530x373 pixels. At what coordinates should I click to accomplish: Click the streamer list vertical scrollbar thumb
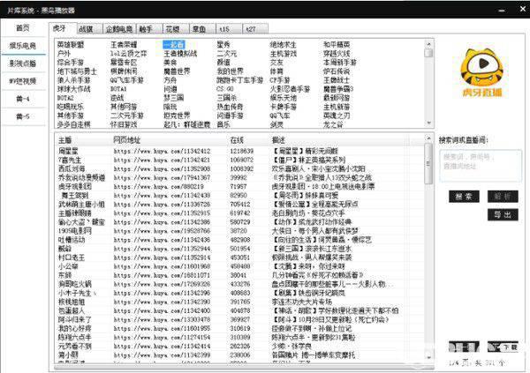click(428, 164)
